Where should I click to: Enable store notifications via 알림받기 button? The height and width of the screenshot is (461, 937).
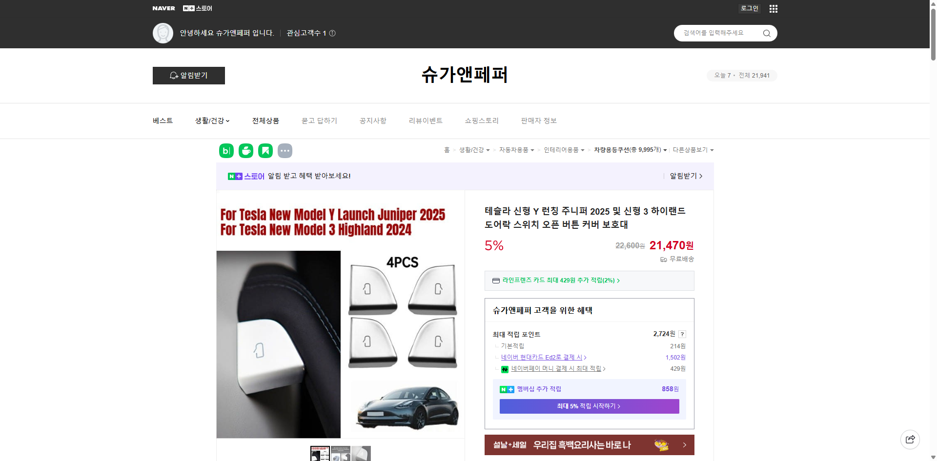[x=188, y=76]
